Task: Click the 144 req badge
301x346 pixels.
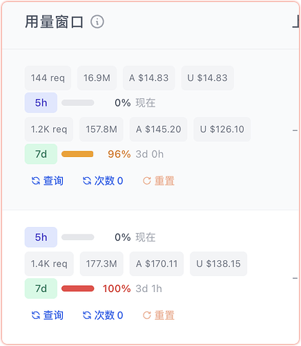Action: (x=48, y=78)
